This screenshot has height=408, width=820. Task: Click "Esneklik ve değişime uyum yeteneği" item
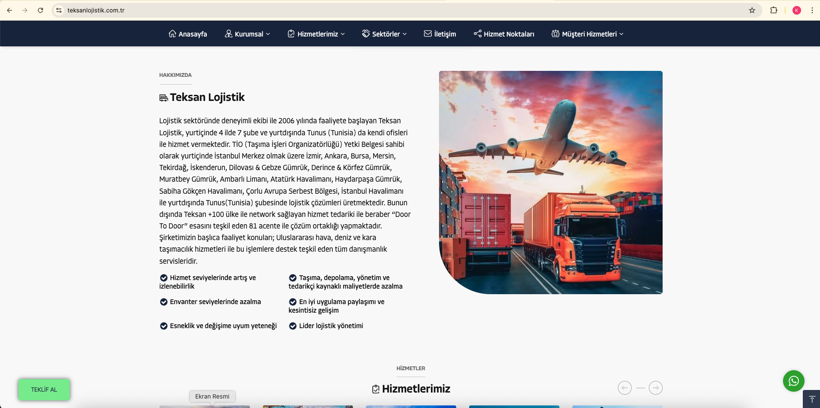pyautogui.click(x=218, y=326)
